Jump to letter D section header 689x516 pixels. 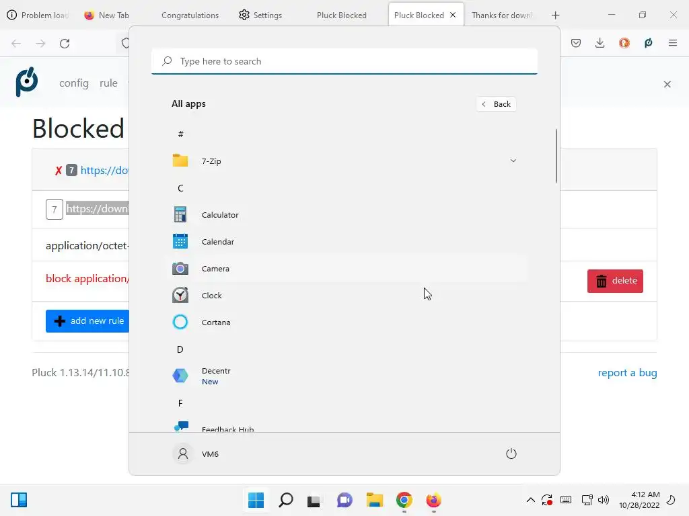pyautogui.click(x=180, y=349)
